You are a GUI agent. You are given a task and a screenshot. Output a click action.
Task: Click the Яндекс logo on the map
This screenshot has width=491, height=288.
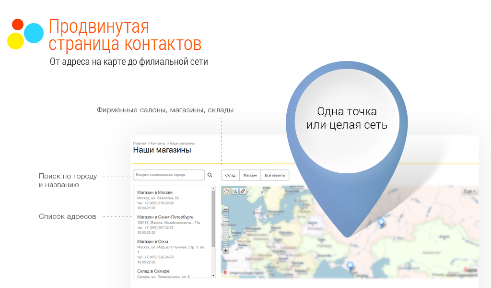point(471,270)
